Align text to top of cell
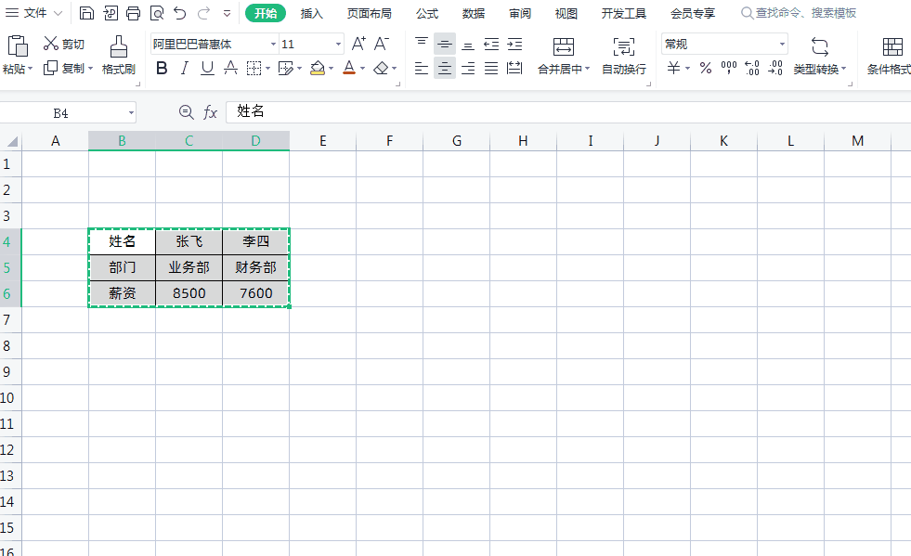This screenshot has height=556, width=911. 422,44
